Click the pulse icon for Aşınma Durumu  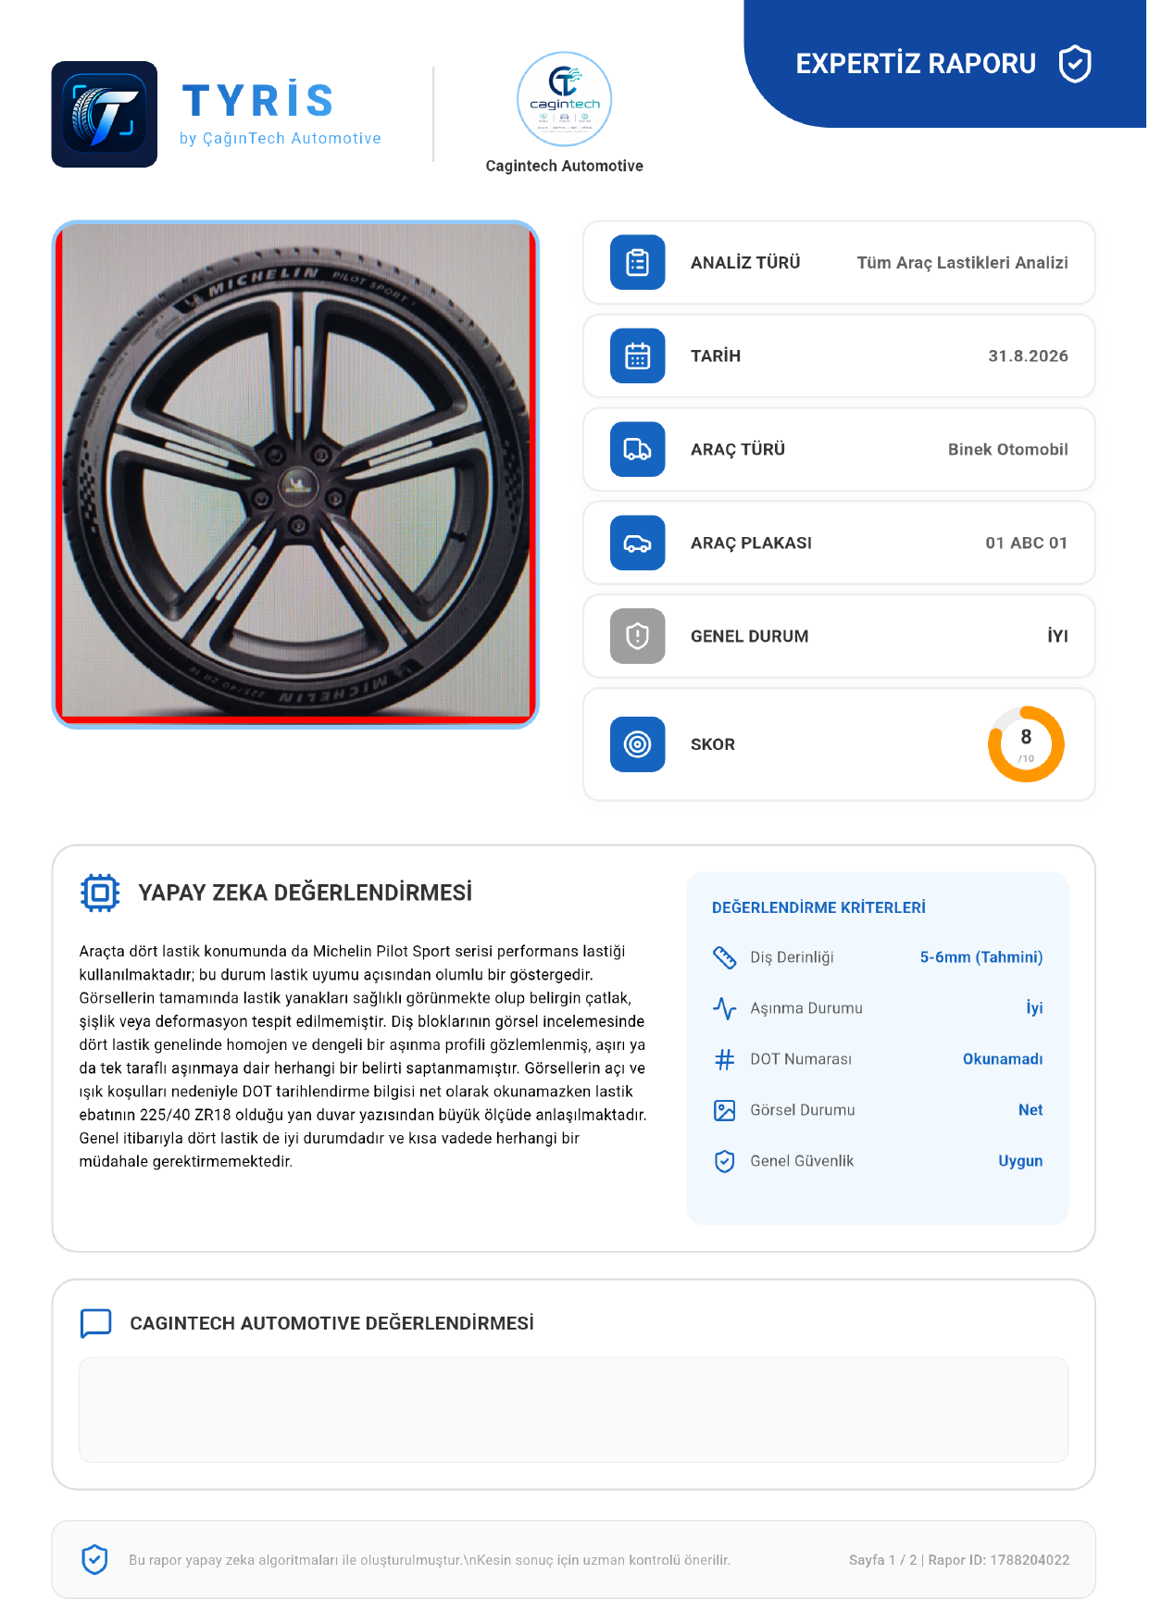click(724, 1008)
